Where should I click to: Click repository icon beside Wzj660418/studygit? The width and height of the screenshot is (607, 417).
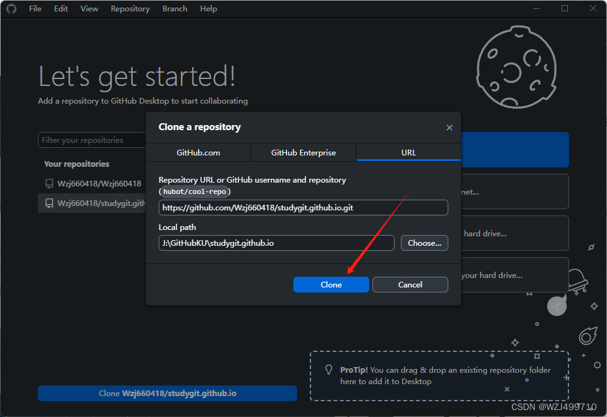pyautogui.click(x=49, y=203)
